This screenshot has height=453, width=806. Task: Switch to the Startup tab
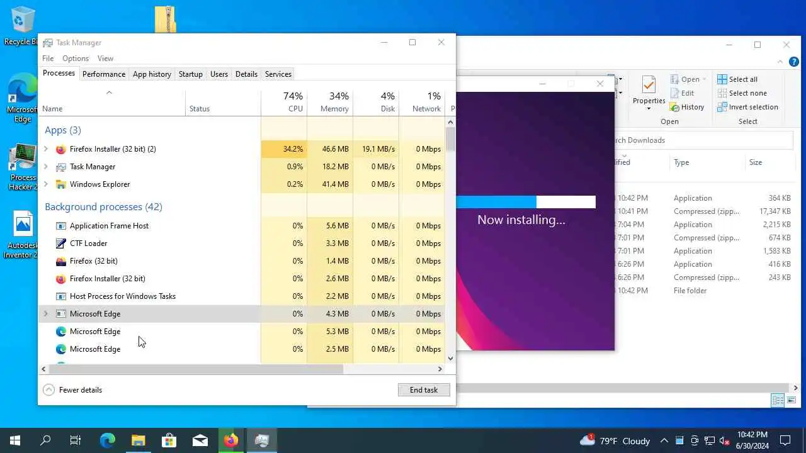pos(190,74)
